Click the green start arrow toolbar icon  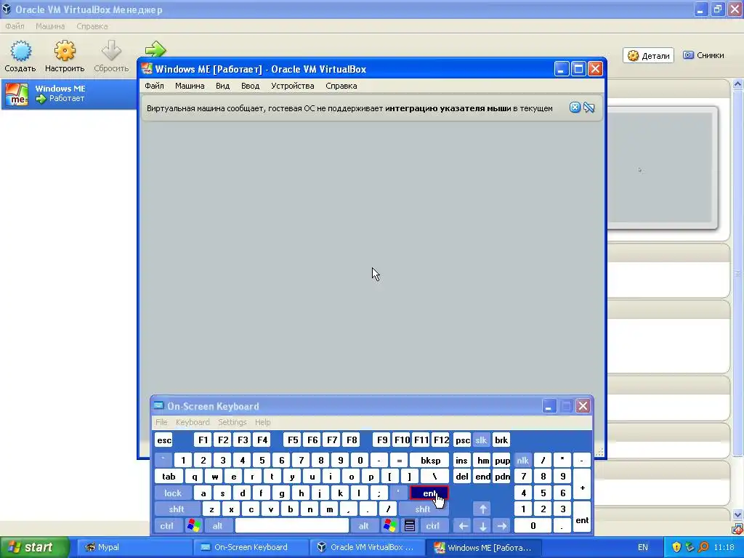tap(155, 49)
